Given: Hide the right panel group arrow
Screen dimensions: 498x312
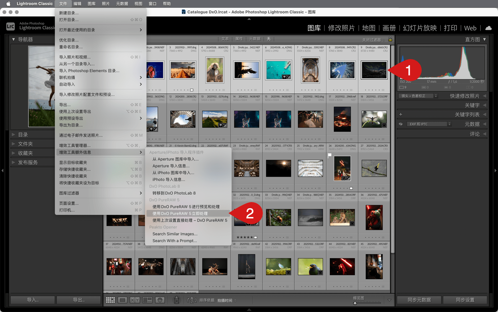Looking at the screenshot, I should click(x=496, y=171).
